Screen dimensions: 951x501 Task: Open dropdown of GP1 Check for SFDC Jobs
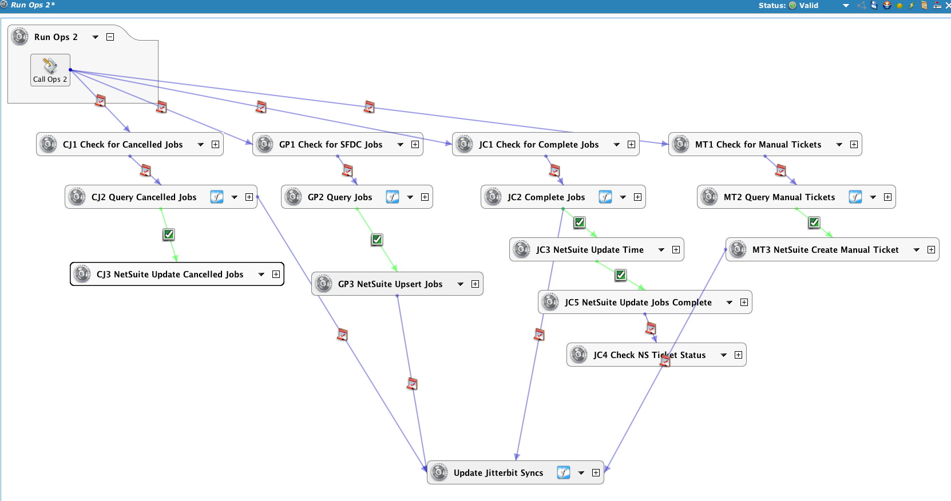pos(401,145)
